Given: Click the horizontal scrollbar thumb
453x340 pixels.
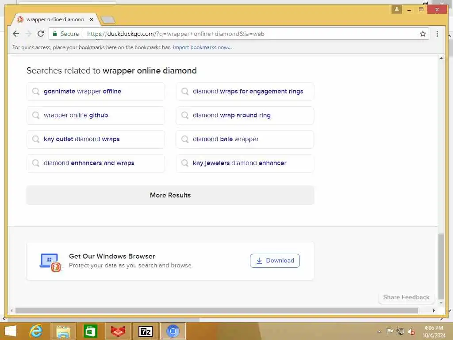Looking at the screenshot, I should tap(217, 310).
